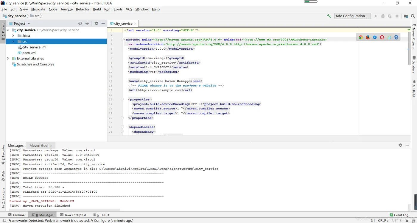
Task: Open the 7: Structure side tab
Action: tap(3, 198)
